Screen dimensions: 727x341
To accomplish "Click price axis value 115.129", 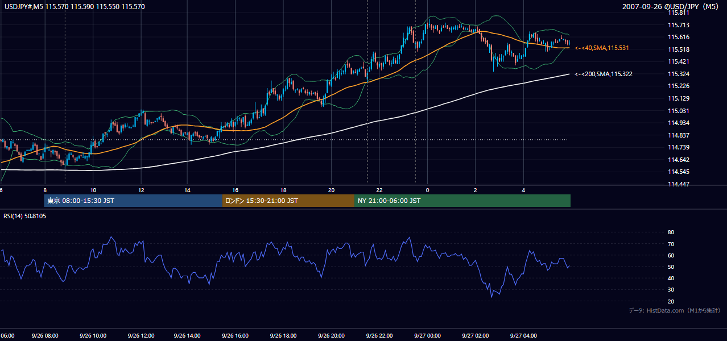I will pos(678,98).
